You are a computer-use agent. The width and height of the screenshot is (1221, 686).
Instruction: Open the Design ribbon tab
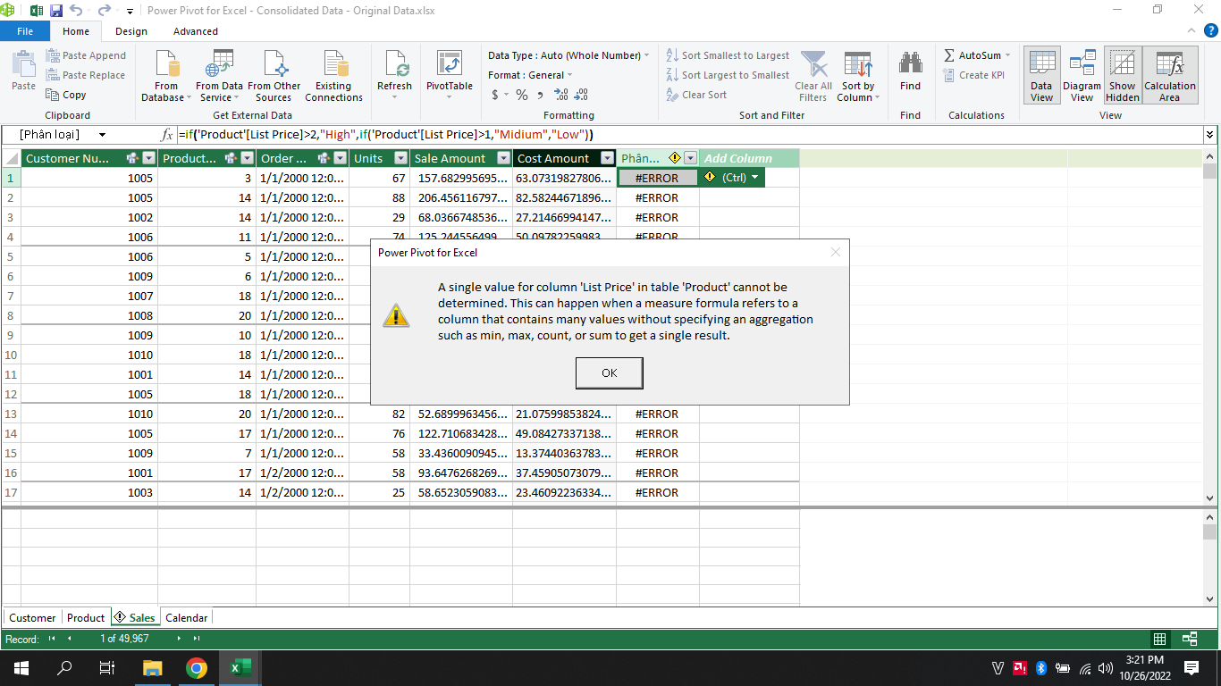(x=131, y=31)
